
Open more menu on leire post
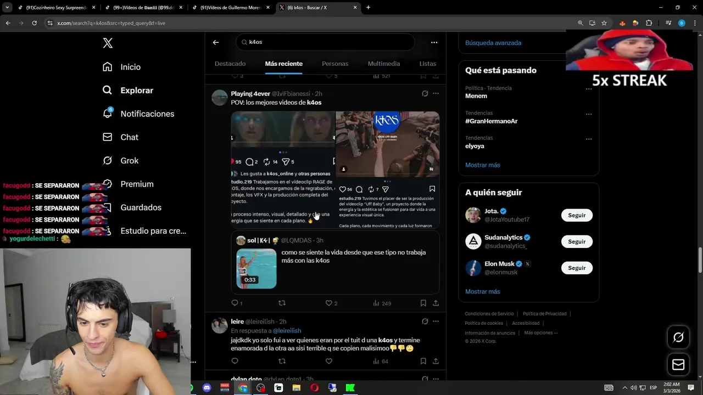(436, 321)
